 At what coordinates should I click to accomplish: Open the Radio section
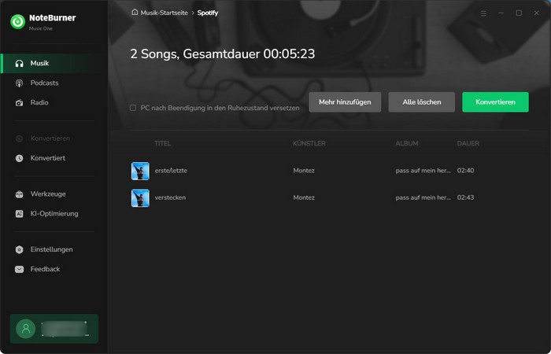54,103
